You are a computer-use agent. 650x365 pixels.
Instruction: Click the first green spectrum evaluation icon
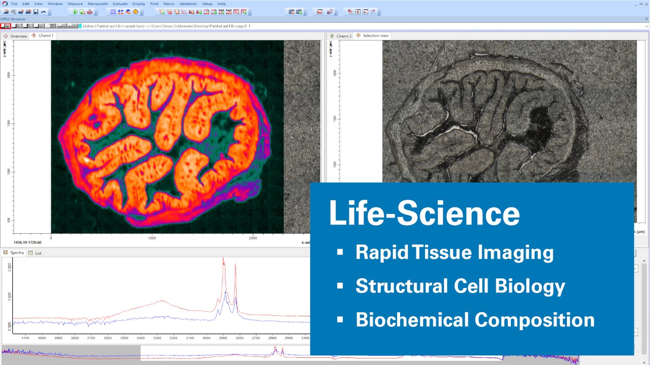[x=162, y=12]
